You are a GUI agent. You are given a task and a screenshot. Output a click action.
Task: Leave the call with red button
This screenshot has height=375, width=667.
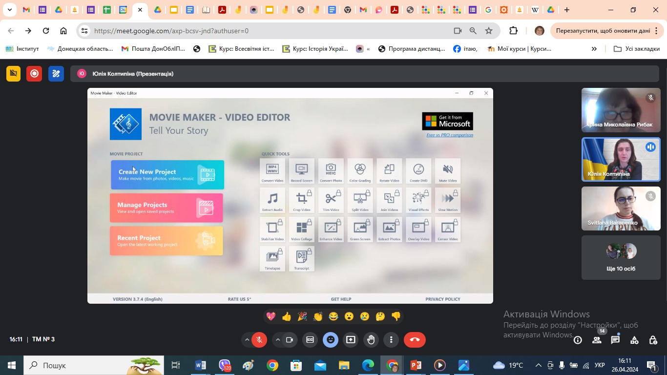point(415,340)
